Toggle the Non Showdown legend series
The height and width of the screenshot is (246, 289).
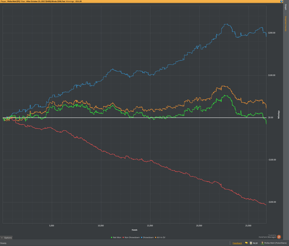tap(131, 237)
